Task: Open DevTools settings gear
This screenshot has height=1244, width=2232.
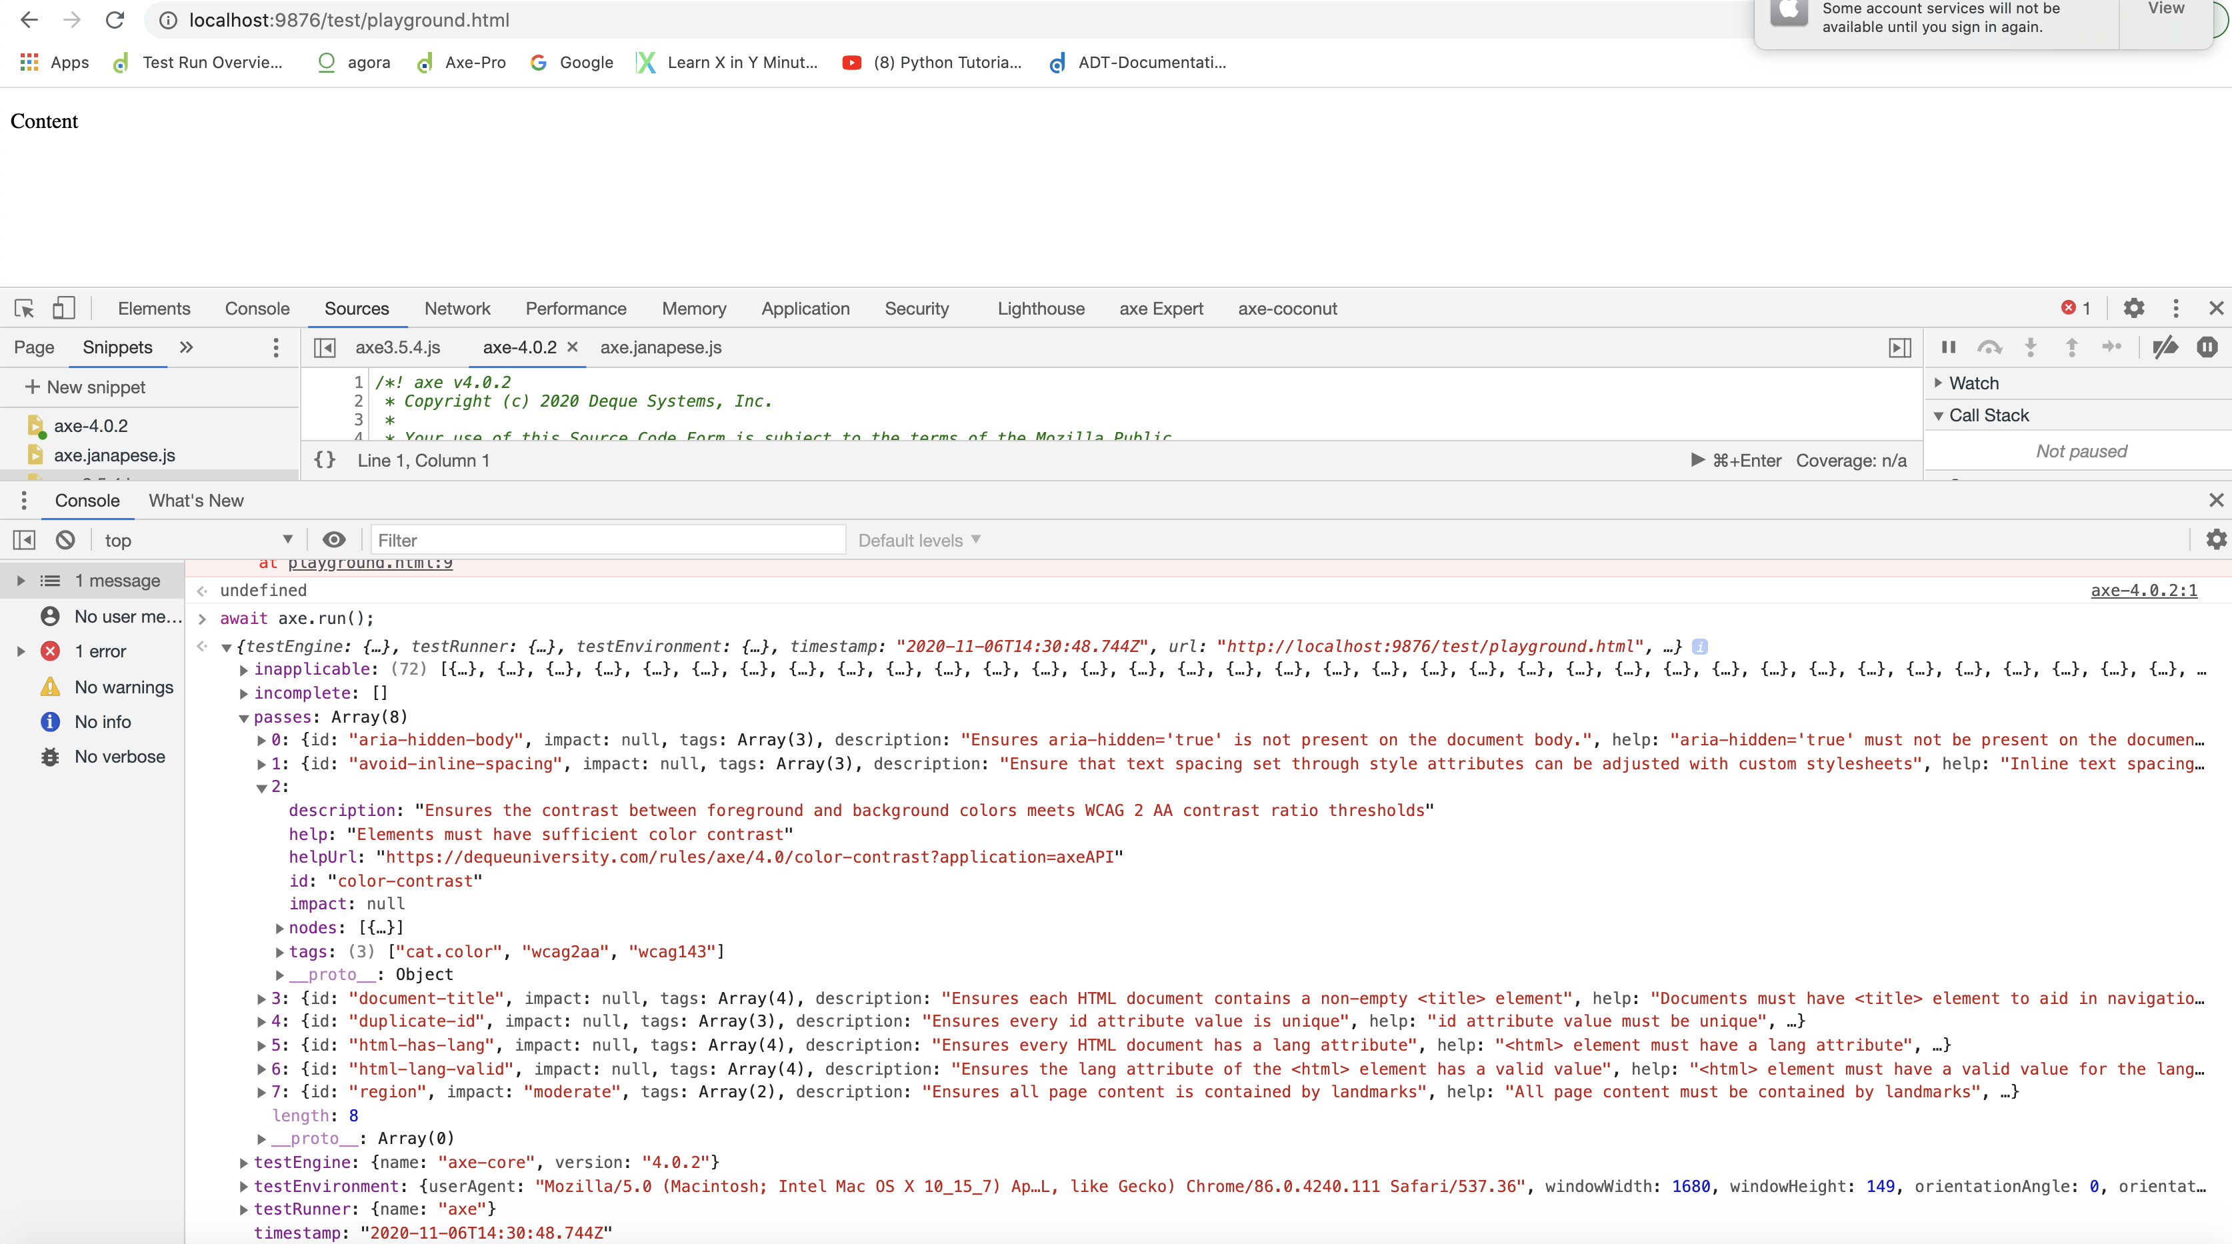Action: click(x=2133, y=307)
